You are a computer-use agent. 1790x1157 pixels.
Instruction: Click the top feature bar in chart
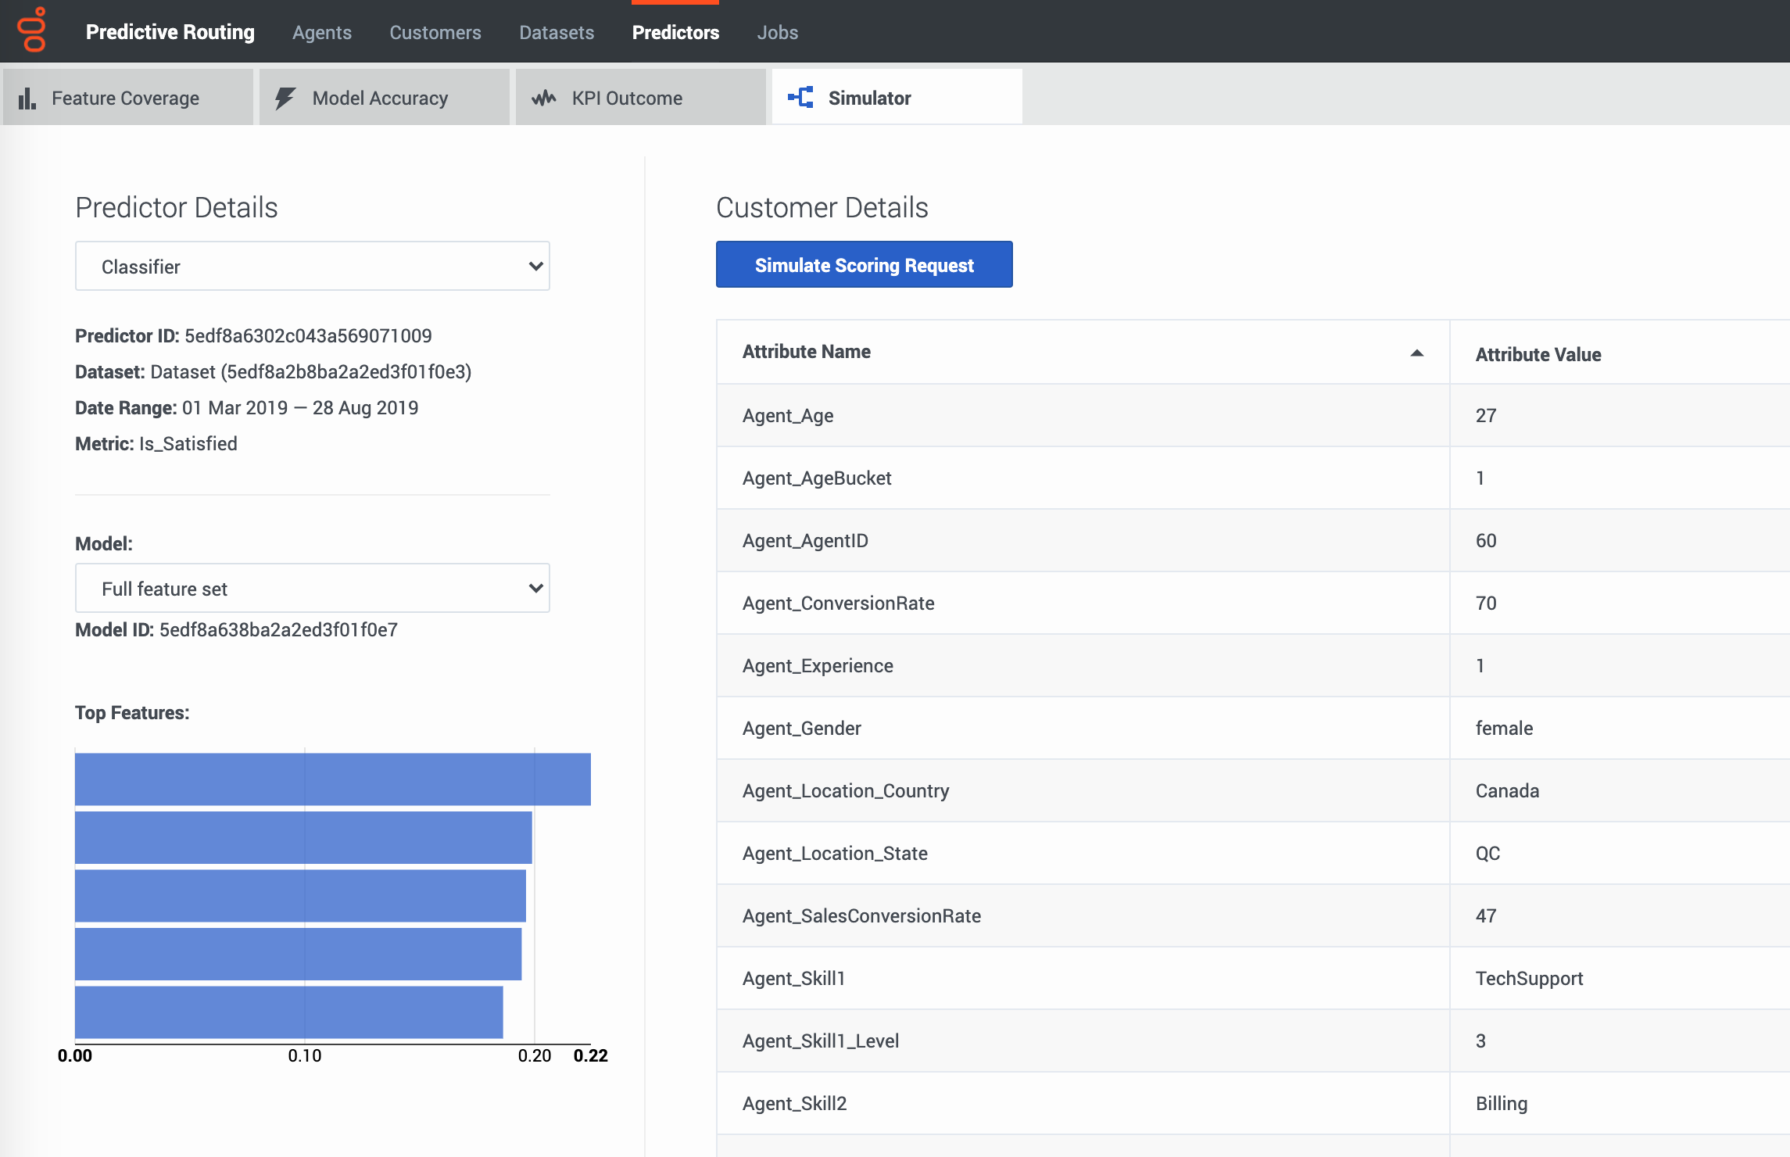coord(333,779)
